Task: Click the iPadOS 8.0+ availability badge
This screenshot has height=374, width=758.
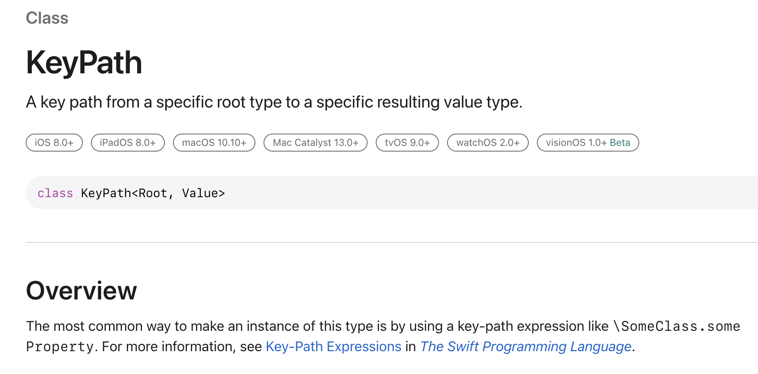Action: click(128, 143)
